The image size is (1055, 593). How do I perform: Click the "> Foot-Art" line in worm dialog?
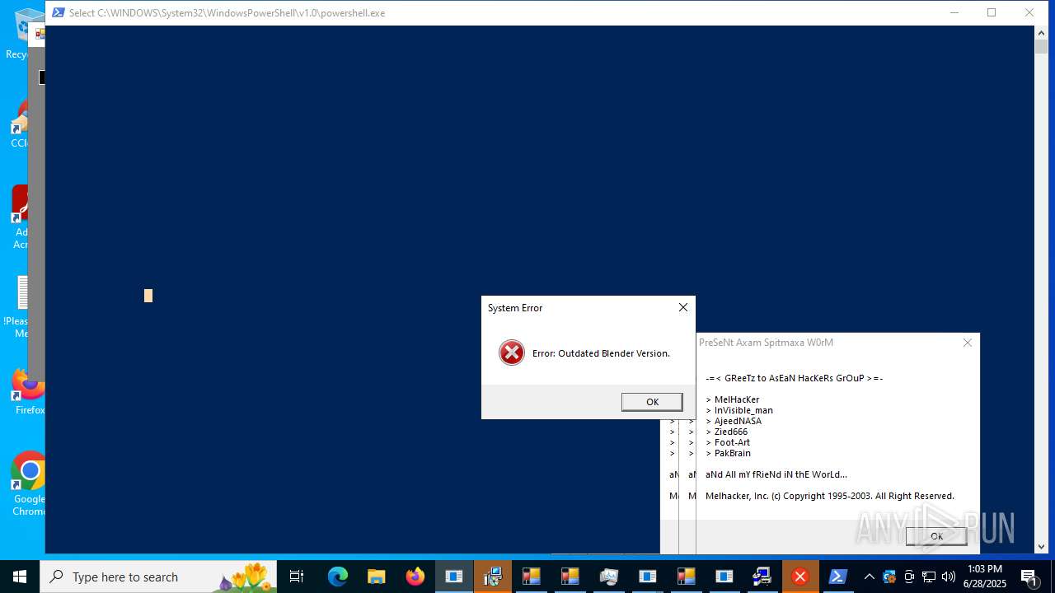point(728,442)
